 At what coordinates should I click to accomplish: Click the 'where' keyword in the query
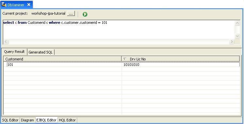(x=55, y=23)
